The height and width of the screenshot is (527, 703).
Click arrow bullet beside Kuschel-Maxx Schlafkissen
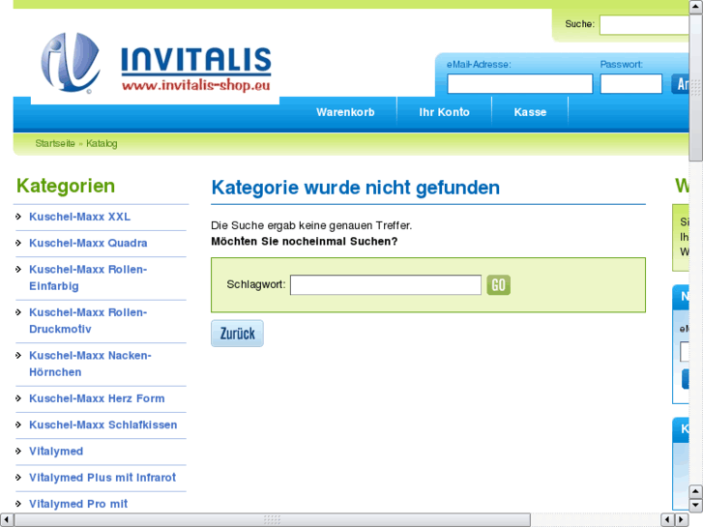(18, 425)
